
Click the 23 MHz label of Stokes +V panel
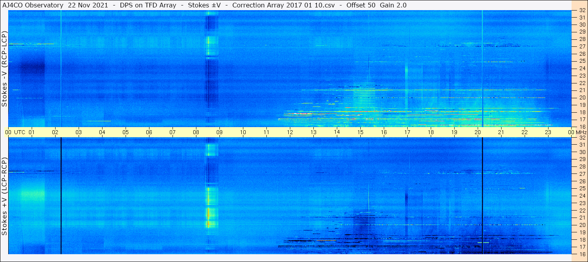click(x=582, y=203)
